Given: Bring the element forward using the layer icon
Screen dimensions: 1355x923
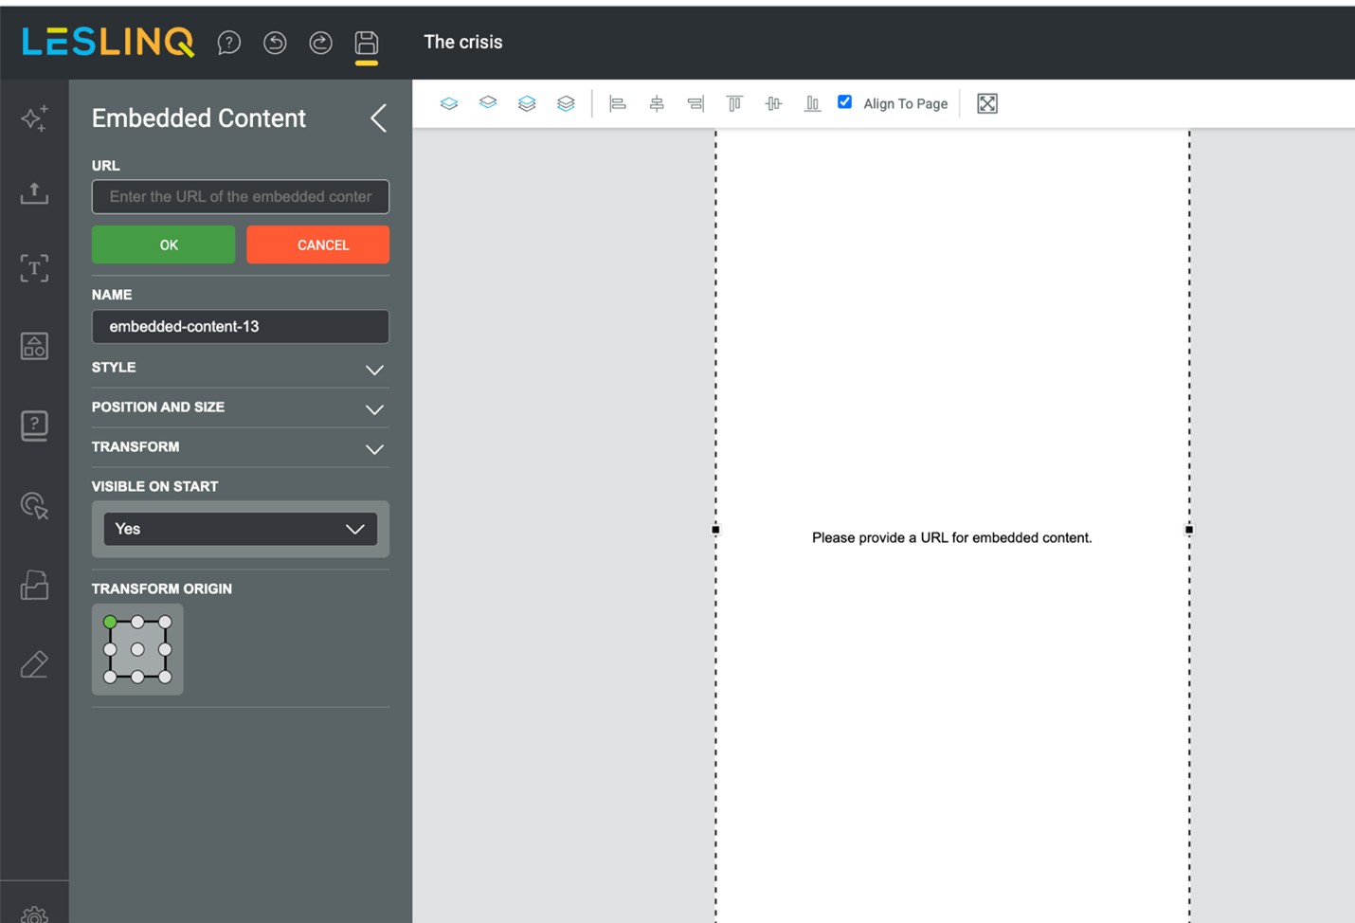Looking at the screenshot, I should pyautogui.click(x=449, y=103).
